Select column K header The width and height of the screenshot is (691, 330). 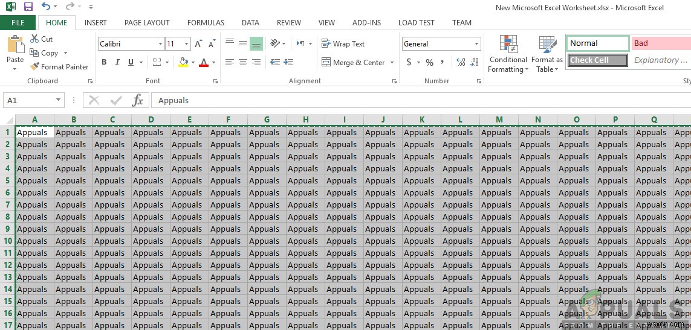pos(422,119)
